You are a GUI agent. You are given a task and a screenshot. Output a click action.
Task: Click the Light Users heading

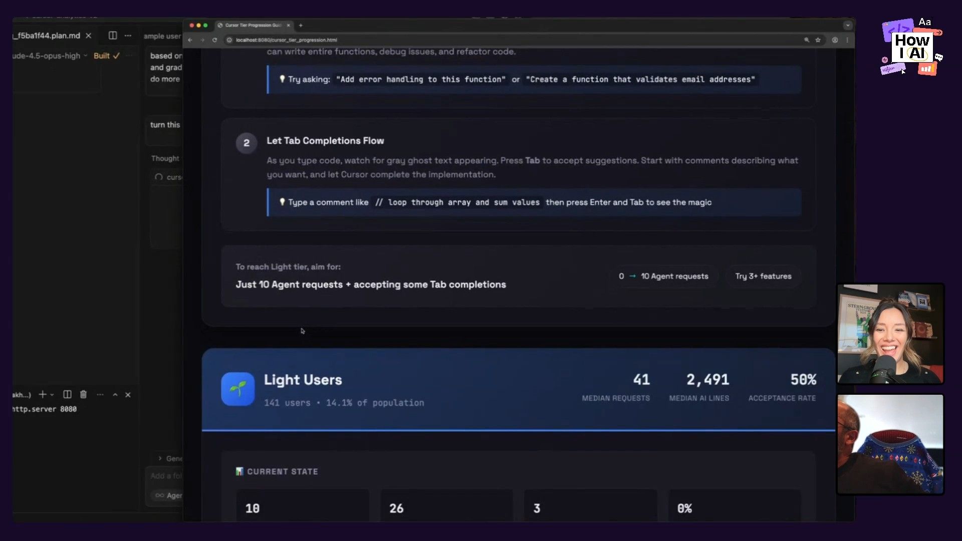303,380
